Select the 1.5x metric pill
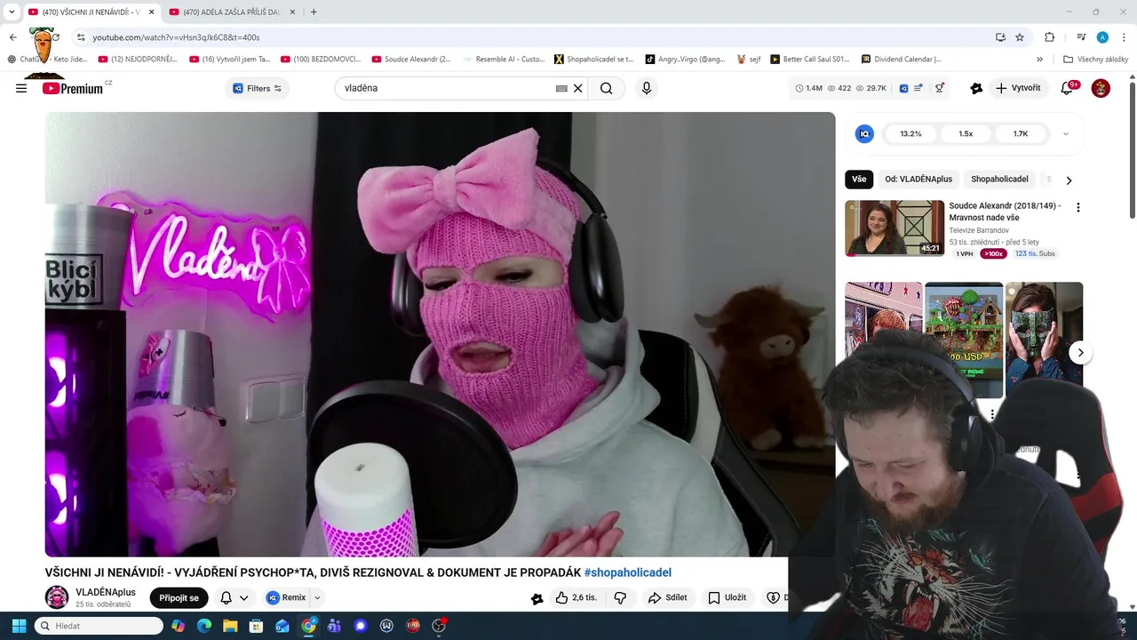Screen dimensions: 1137x640 [966, 133]
